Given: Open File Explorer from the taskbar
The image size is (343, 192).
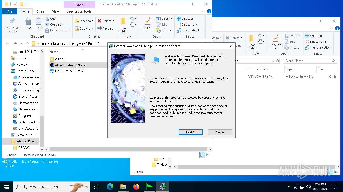Looking at the screenshot, I should point(123,187).
